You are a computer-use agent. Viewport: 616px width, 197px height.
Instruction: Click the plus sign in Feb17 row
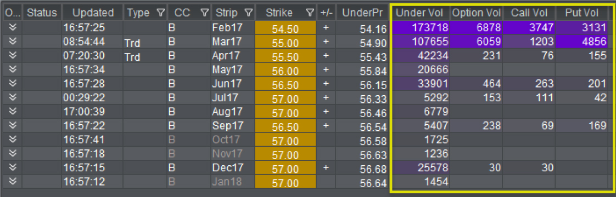pos(326,28)
